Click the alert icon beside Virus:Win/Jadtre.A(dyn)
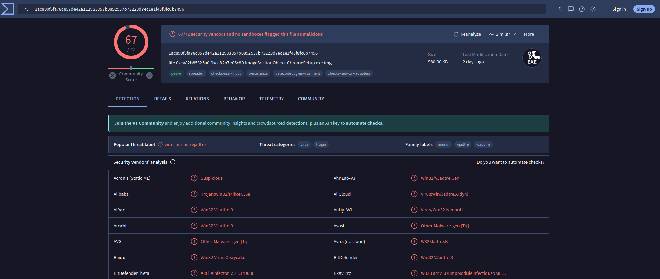This screenshot has height=279, width=660. 414,194
